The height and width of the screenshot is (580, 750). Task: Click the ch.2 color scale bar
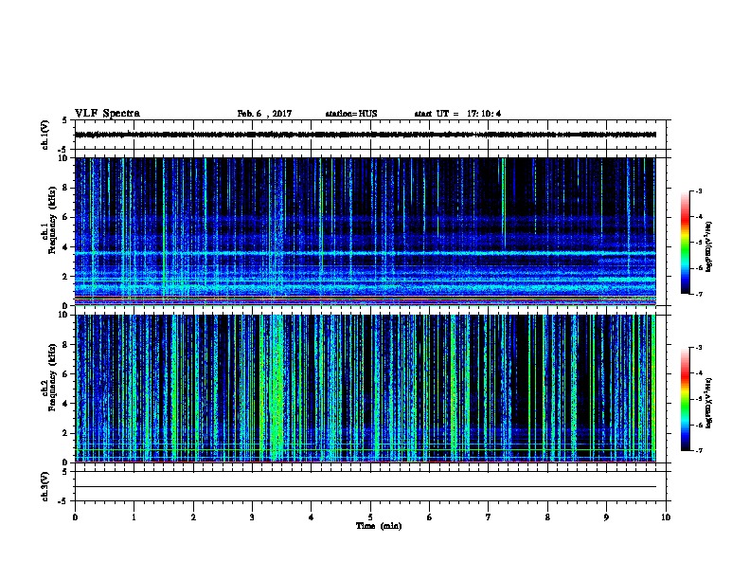pos(686,399)
